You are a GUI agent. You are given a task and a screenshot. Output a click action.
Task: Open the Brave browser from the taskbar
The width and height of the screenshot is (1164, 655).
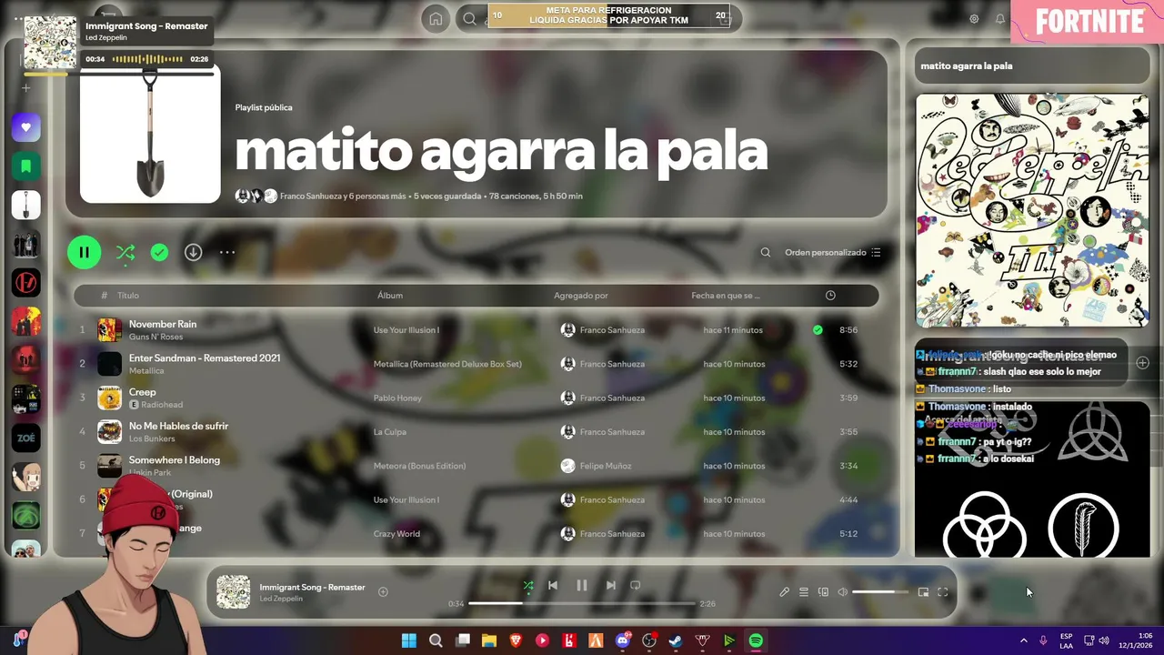516,640
